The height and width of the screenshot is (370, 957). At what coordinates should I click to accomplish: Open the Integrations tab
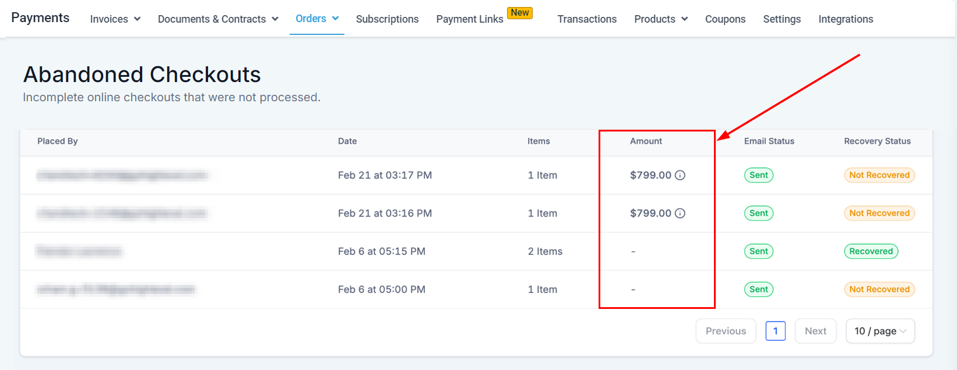[845, 19]
